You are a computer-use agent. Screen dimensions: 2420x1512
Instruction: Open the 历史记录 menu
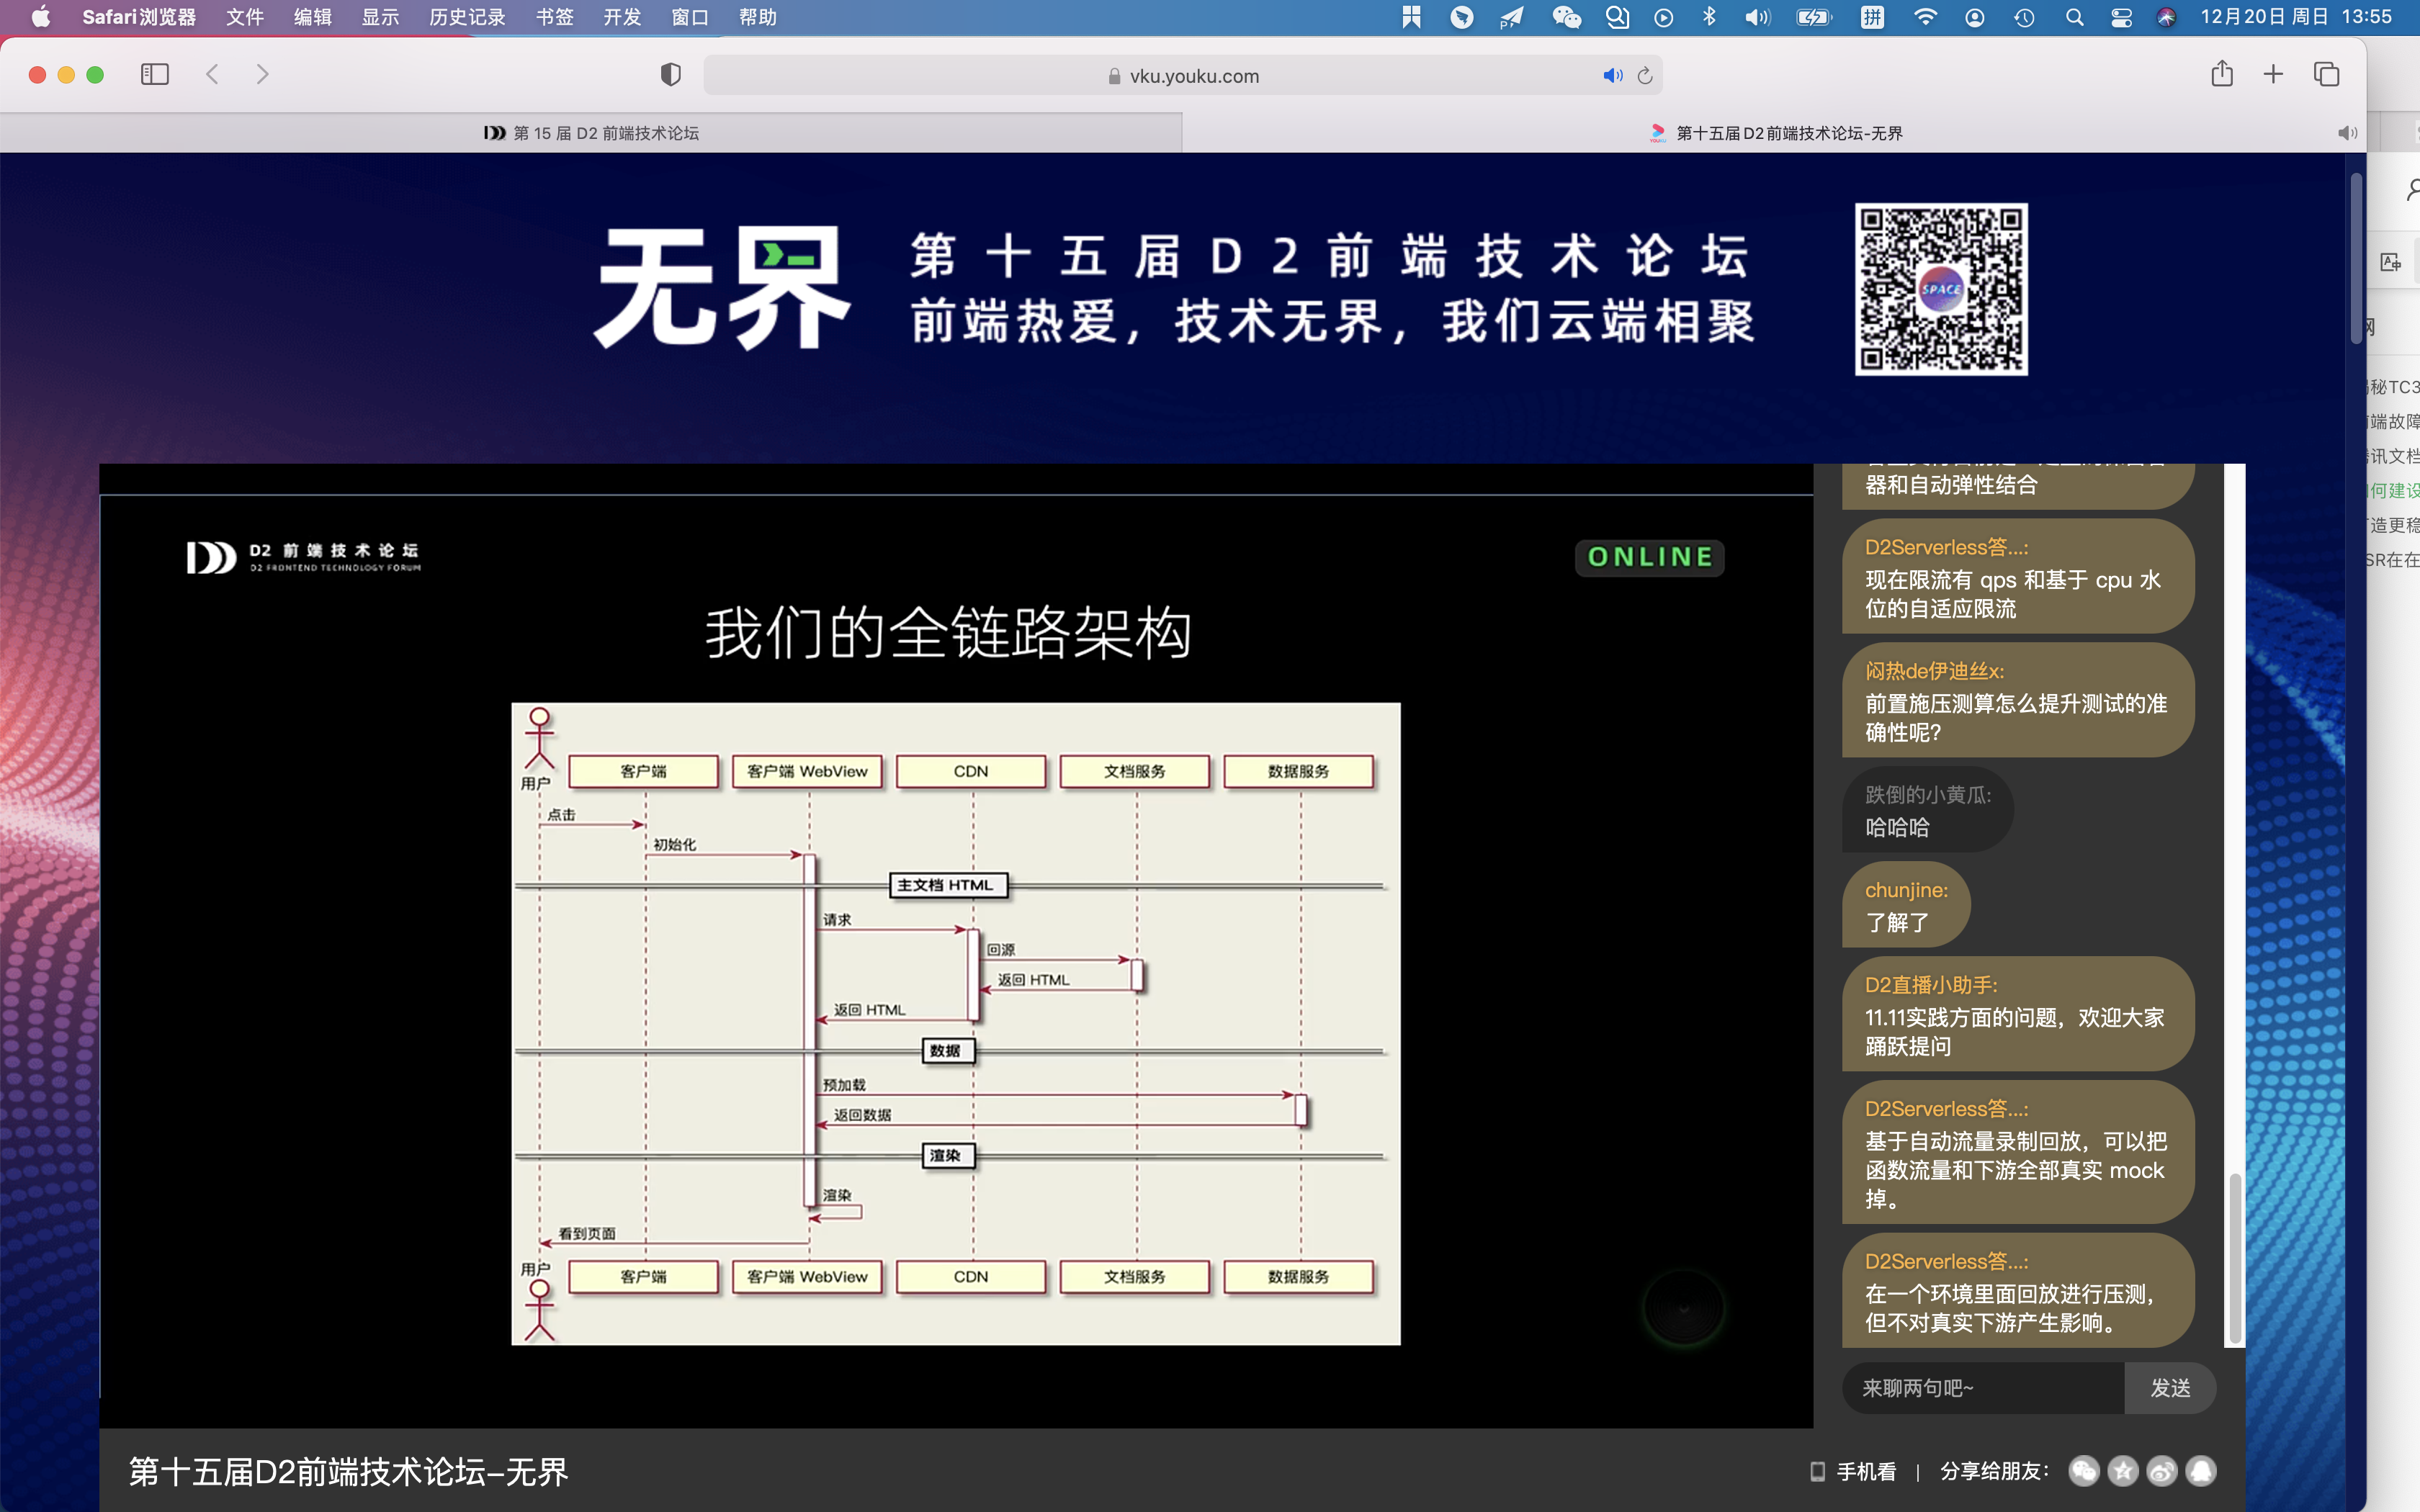click(x=467, y=17)
